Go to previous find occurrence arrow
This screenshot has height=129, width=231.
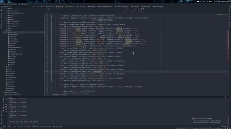(131, 9)
